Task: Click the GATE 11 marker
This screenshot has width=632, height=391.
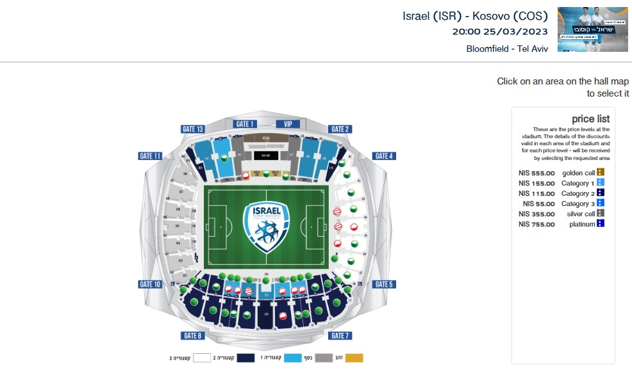Action: (x=149, y=156)
